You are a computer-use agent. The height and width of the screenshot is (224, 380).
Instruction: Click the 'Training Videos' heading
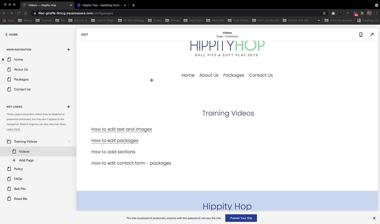tap(228, 113)
